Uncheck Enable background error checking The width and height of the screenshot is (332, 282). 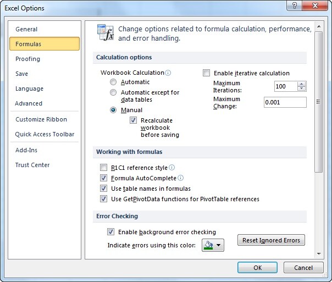[110, 232]
